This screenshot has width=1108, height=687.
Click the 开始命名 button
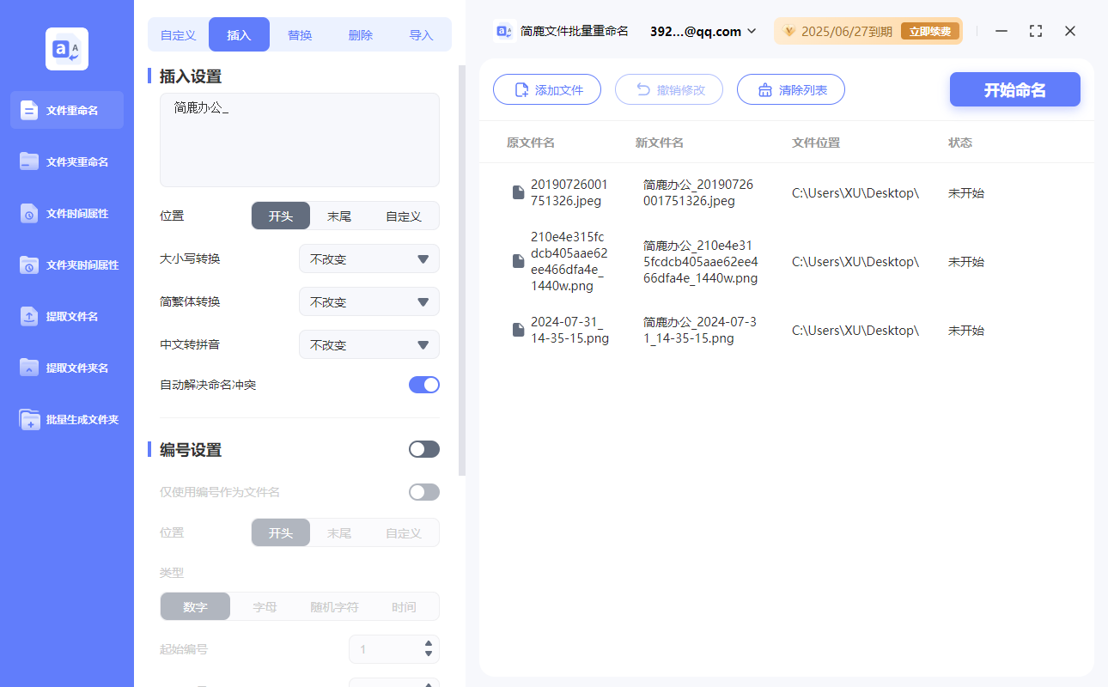(x=1014, y=89)
